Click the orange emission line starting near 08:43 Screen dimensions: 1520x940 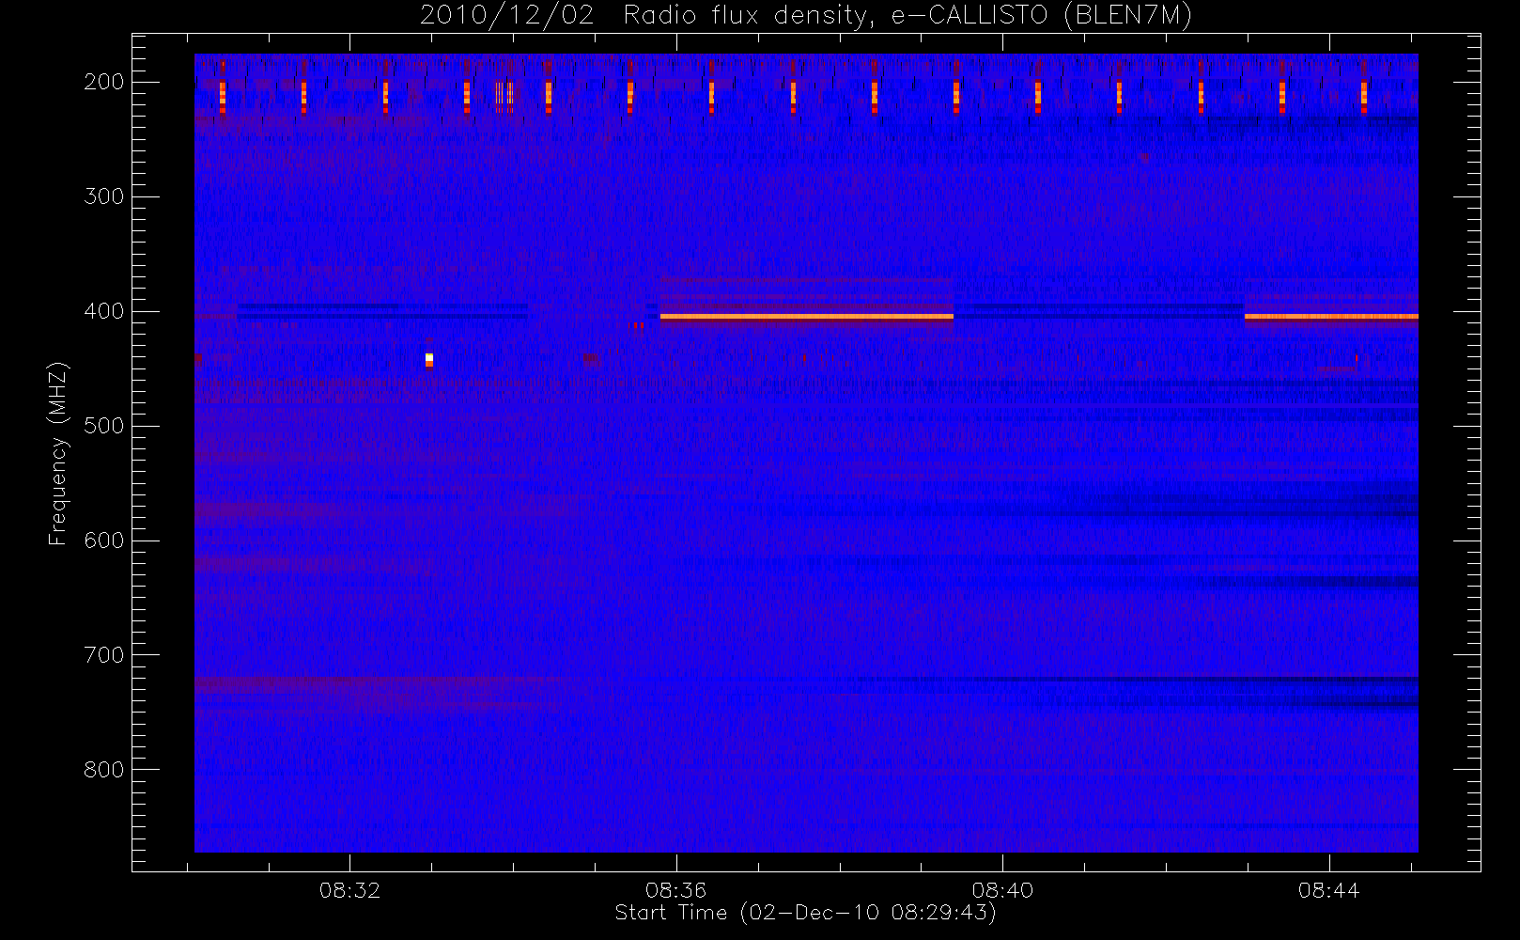pos(1331,317)
